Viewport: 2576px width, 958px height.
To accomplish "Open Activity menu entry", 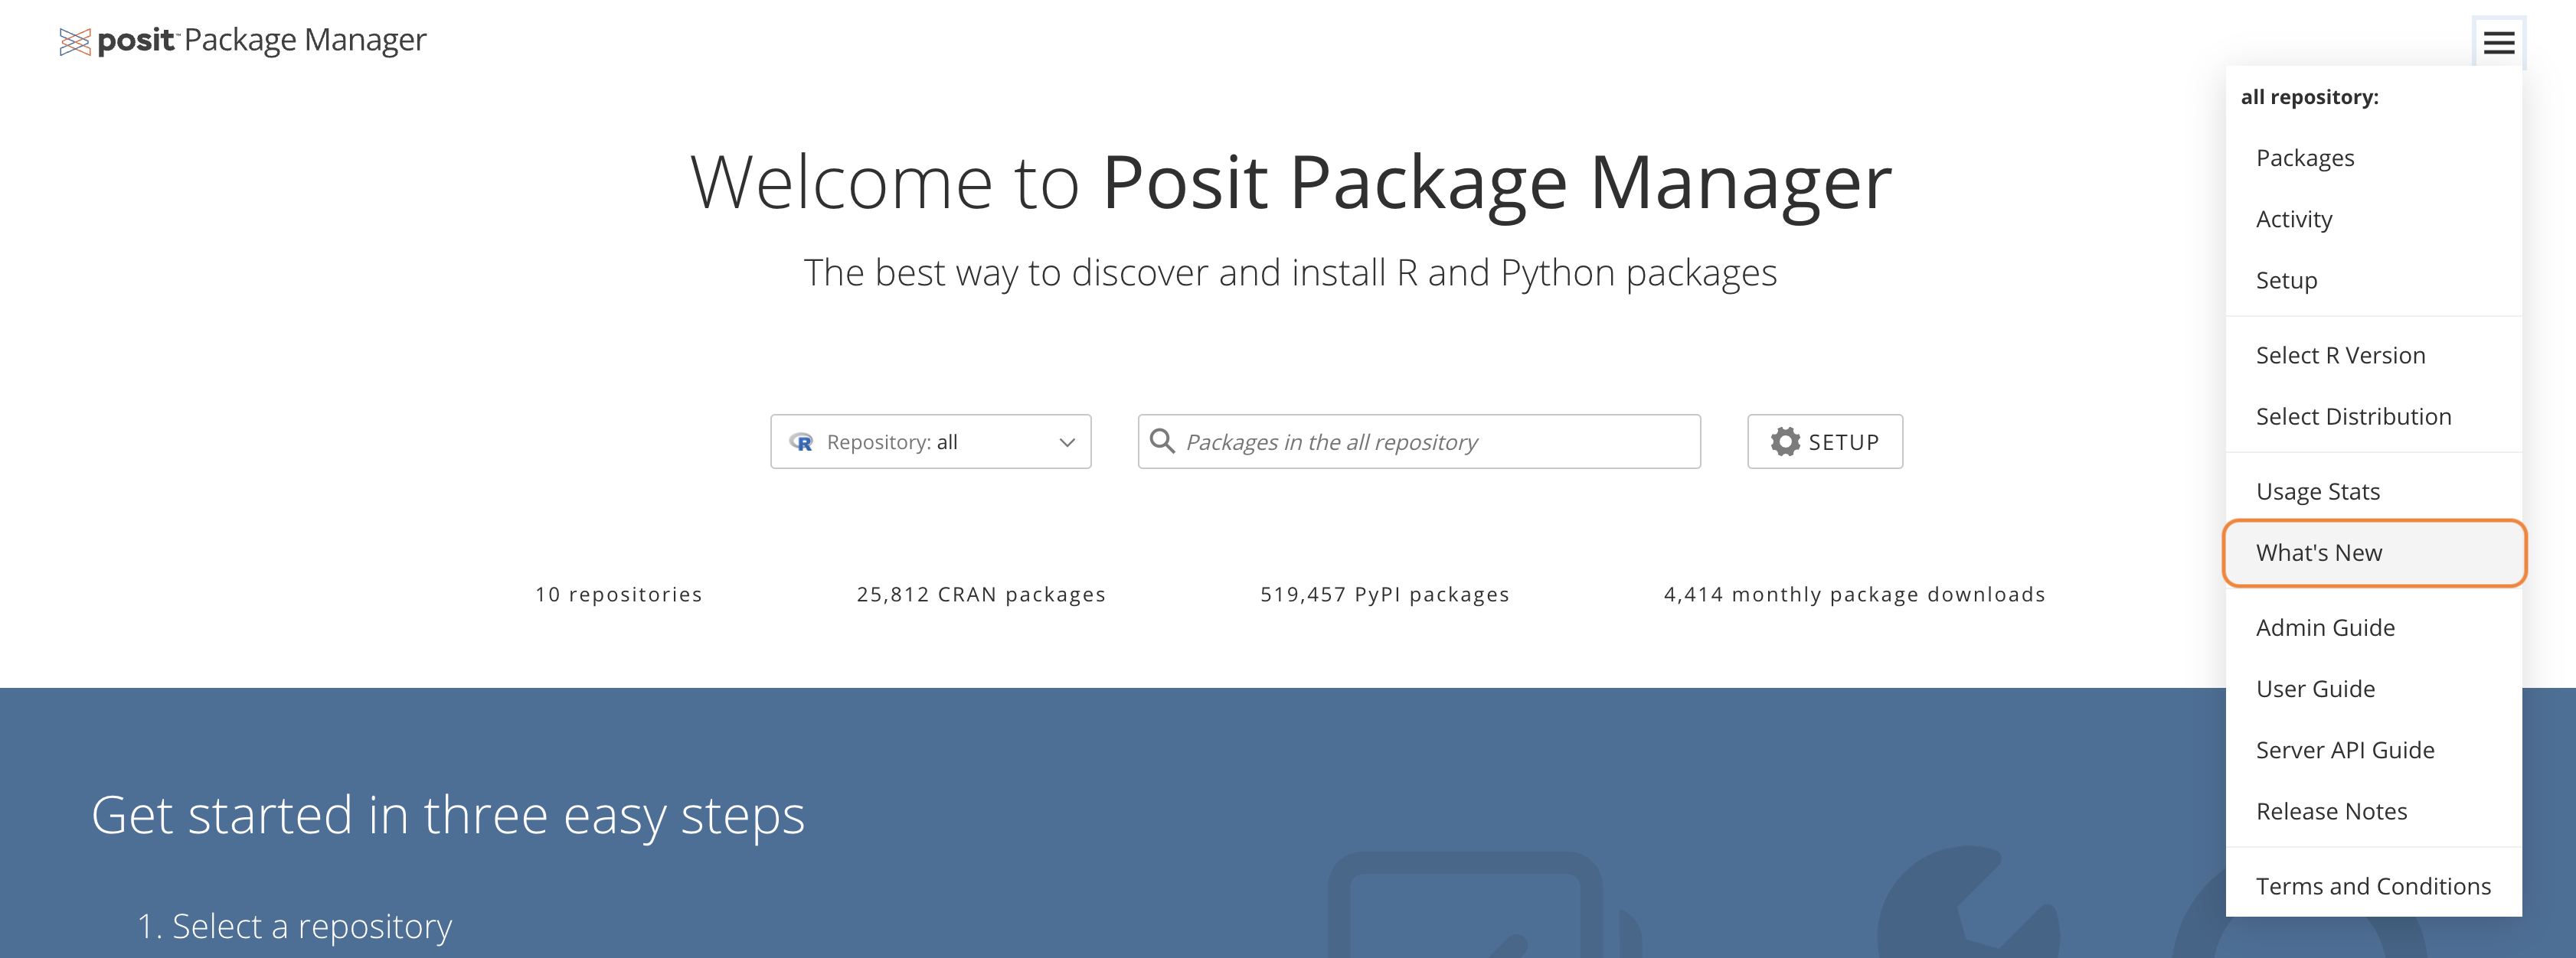I will 2294,219.
